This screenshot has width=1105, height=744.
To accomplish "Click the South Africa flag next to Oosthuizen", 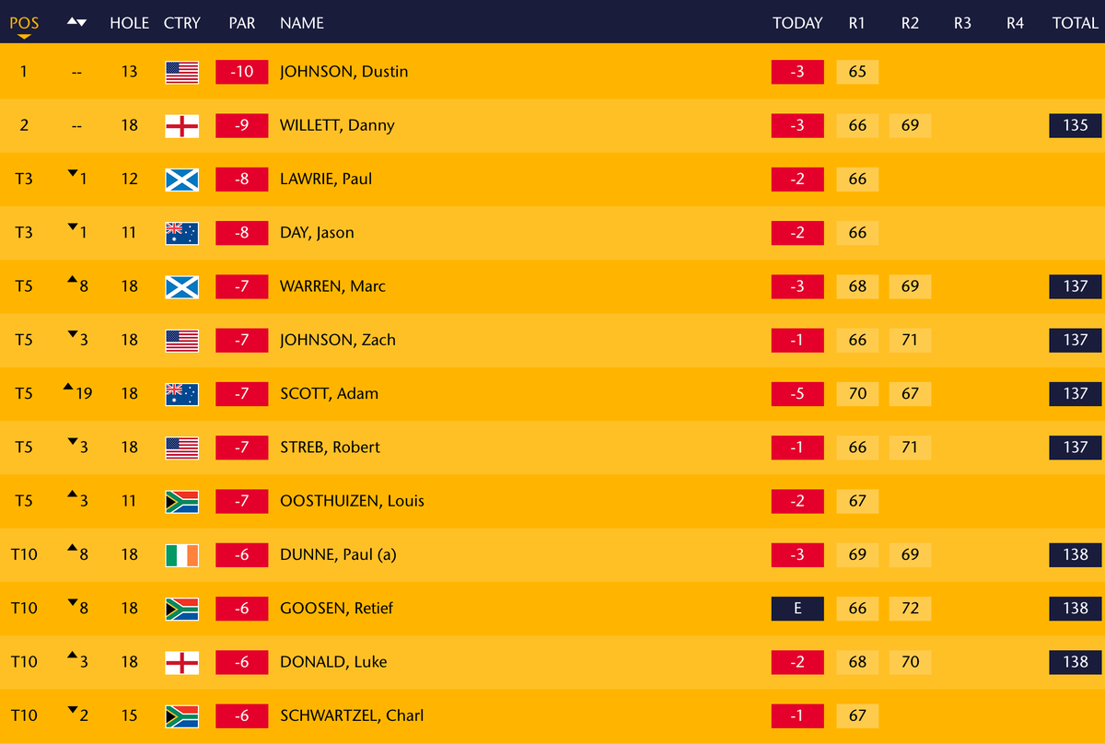I will point(181,501).
